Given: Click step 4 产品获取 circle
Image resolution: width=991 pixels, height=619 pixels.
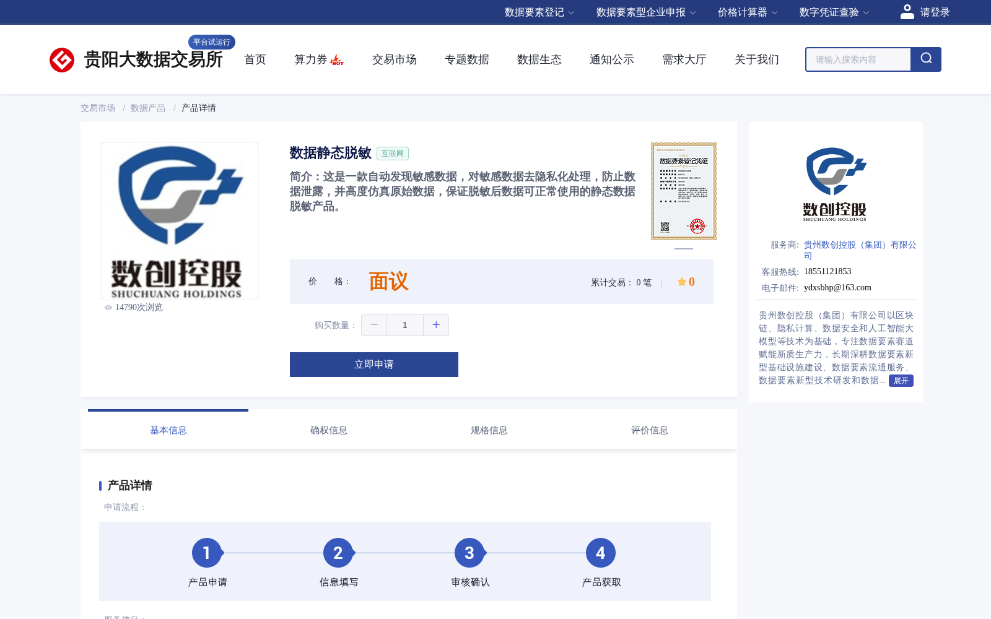Looking at the screenshot, I should tap(601, 553).
